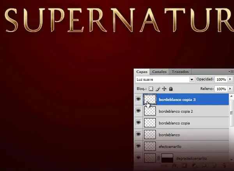Click the bordeblanco layer thumbnail
234x171 pixels.
(150, 134)
